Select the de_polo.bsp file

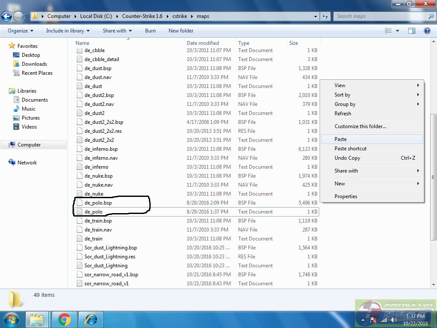point(98,203)
